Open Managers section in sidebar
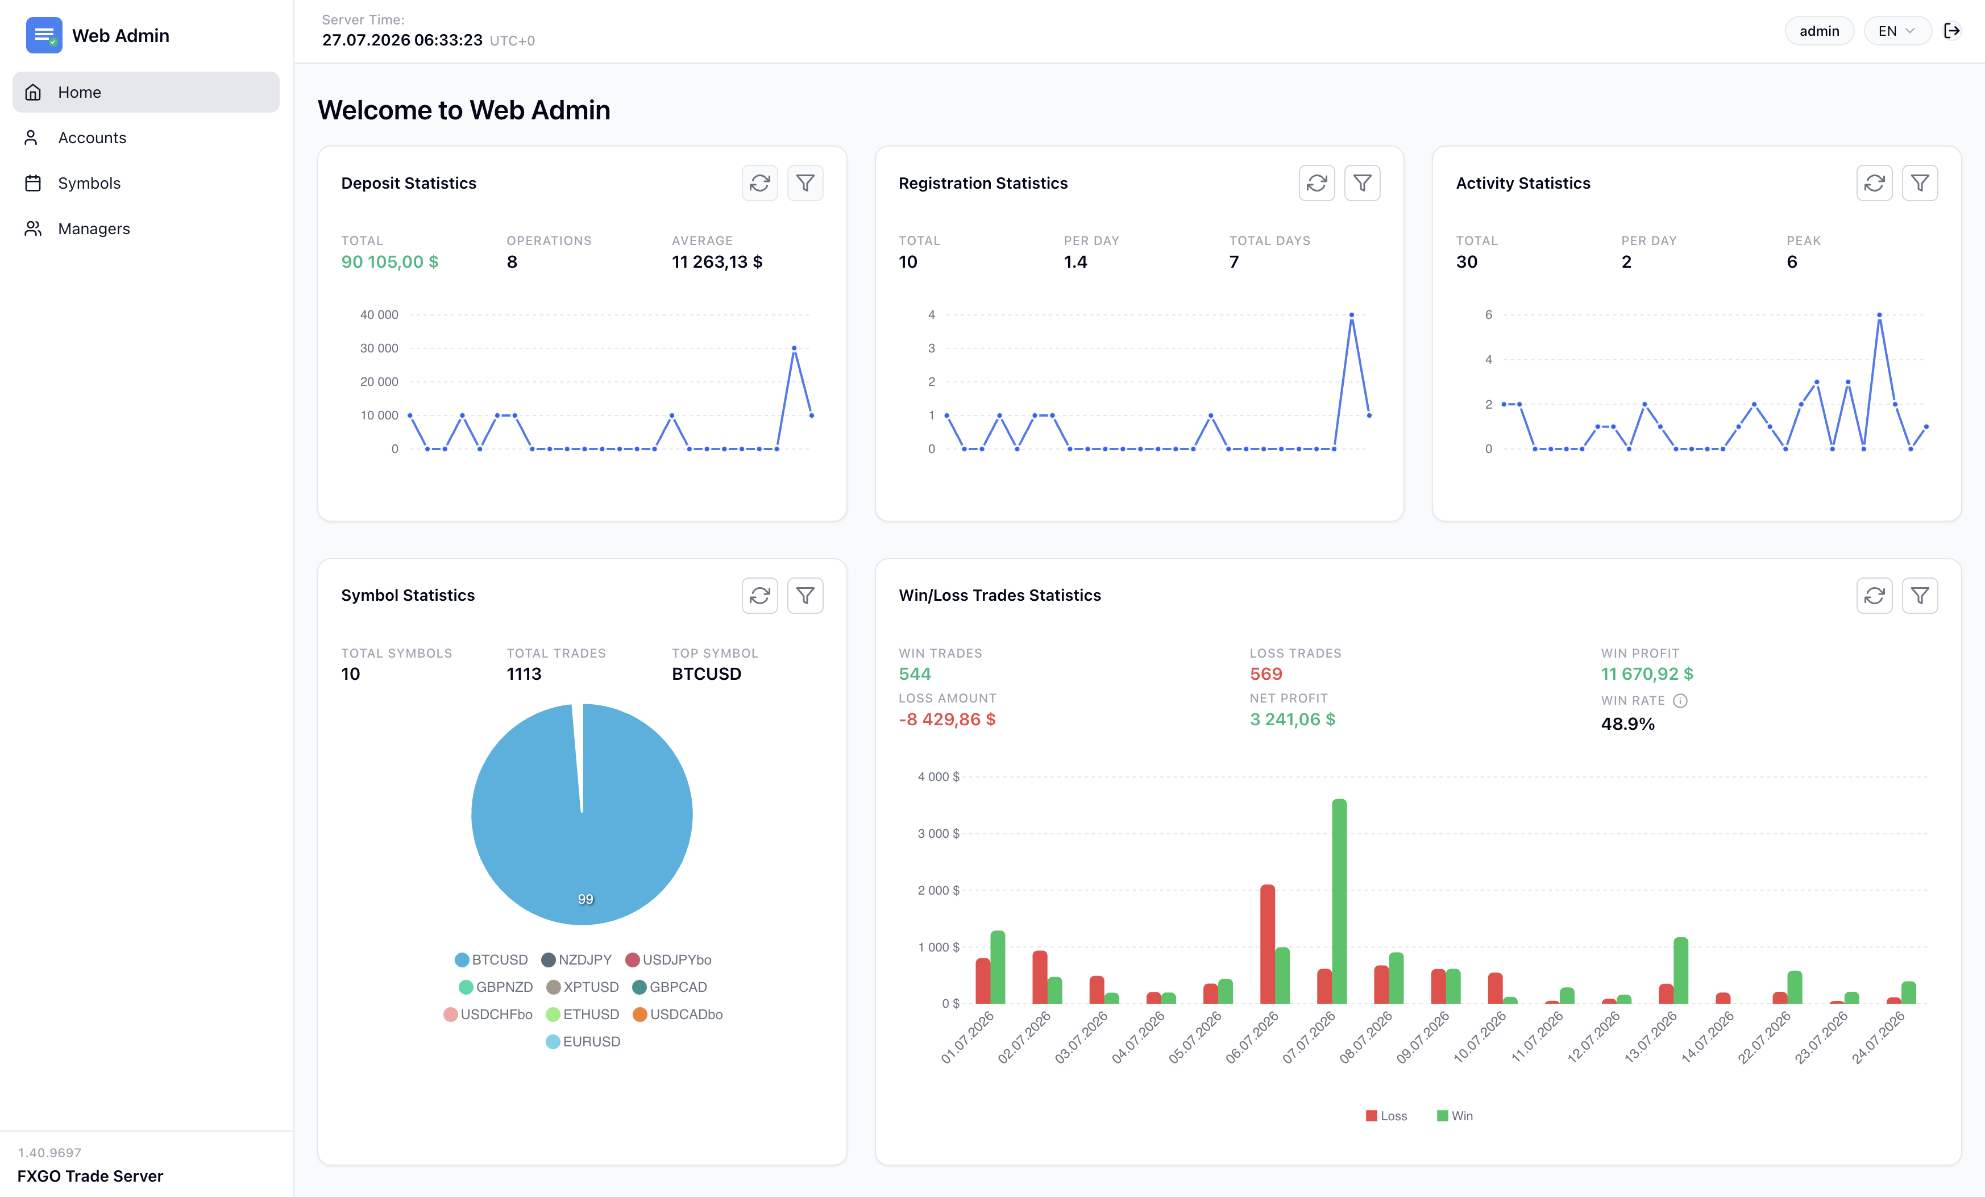The image size is (1985, 1197). (x=146, y=228)
